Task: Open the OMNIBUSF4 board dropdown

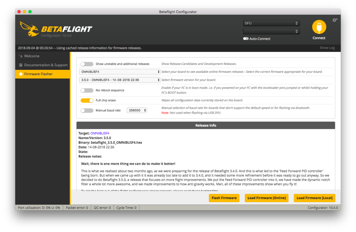Action: coord(120,72)
